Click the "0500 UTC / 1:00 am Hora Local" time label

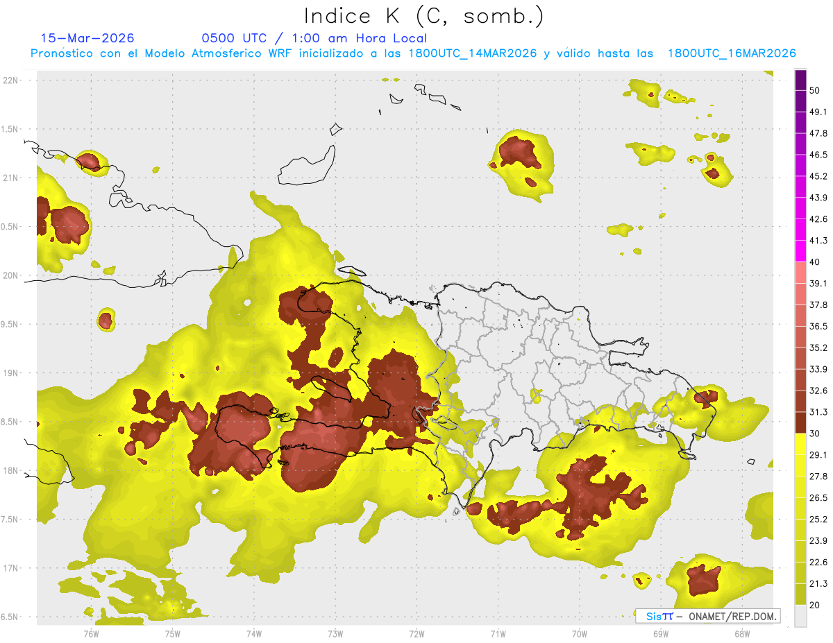pos(314,38)
